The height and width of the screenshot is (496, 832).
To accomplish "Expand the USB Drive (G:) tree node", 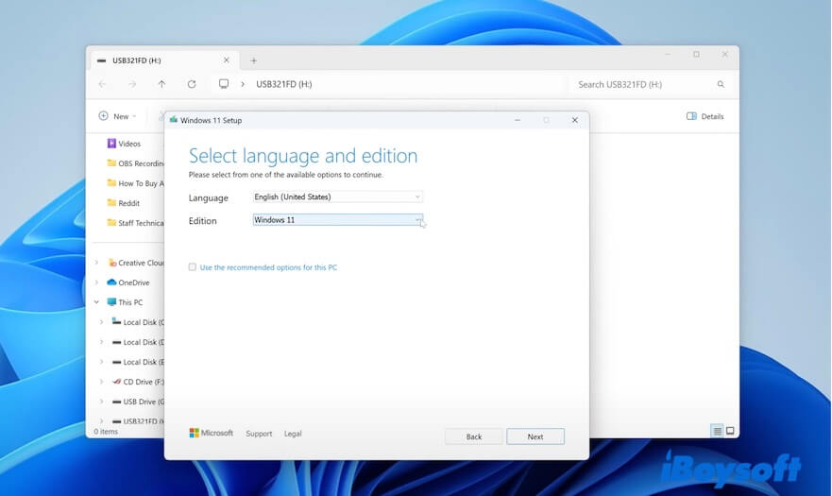I will pyautogui.click(x=101, y=402).
